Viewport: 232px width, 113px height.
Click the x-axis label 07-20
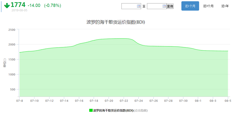[109, 101]
